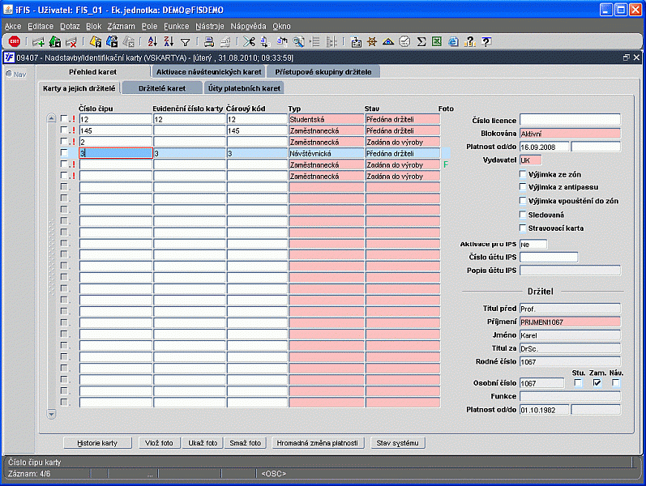646x486 pixels.
Task: Click the insert new record icon
Action: click(38, 41)
